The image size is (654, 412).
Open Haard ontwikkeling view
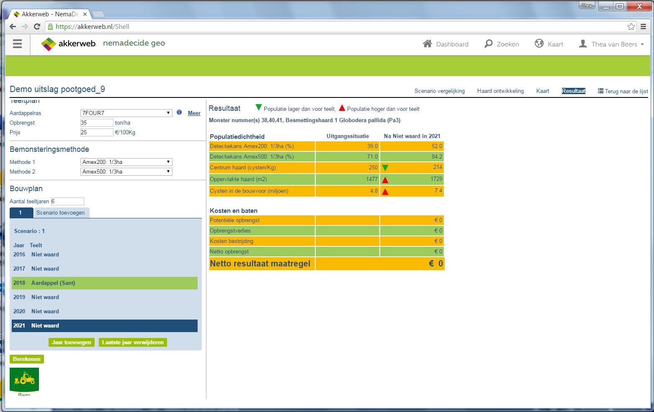pos(500,91)
